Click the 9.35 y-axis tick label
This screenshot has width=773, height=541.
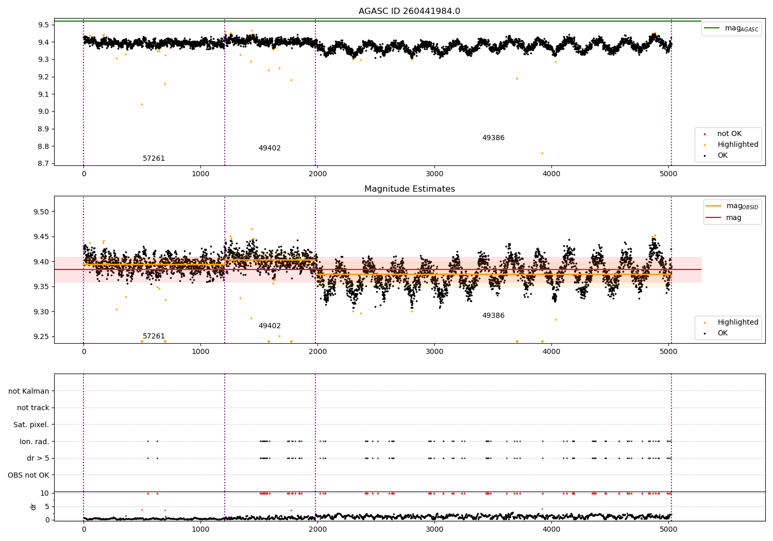pyautogui.click(x=41, y=286)
